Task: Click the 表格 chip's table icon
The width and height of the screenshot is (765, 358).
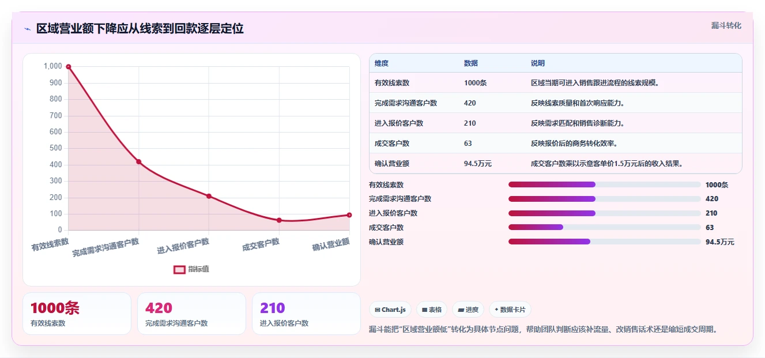Action: 424,310
